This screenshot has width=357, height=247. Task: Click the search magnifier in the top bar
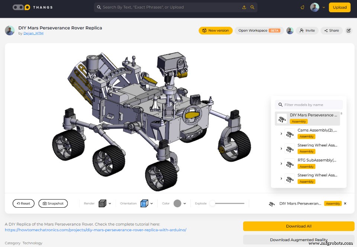pyautogui.click(x=253, y=7)
